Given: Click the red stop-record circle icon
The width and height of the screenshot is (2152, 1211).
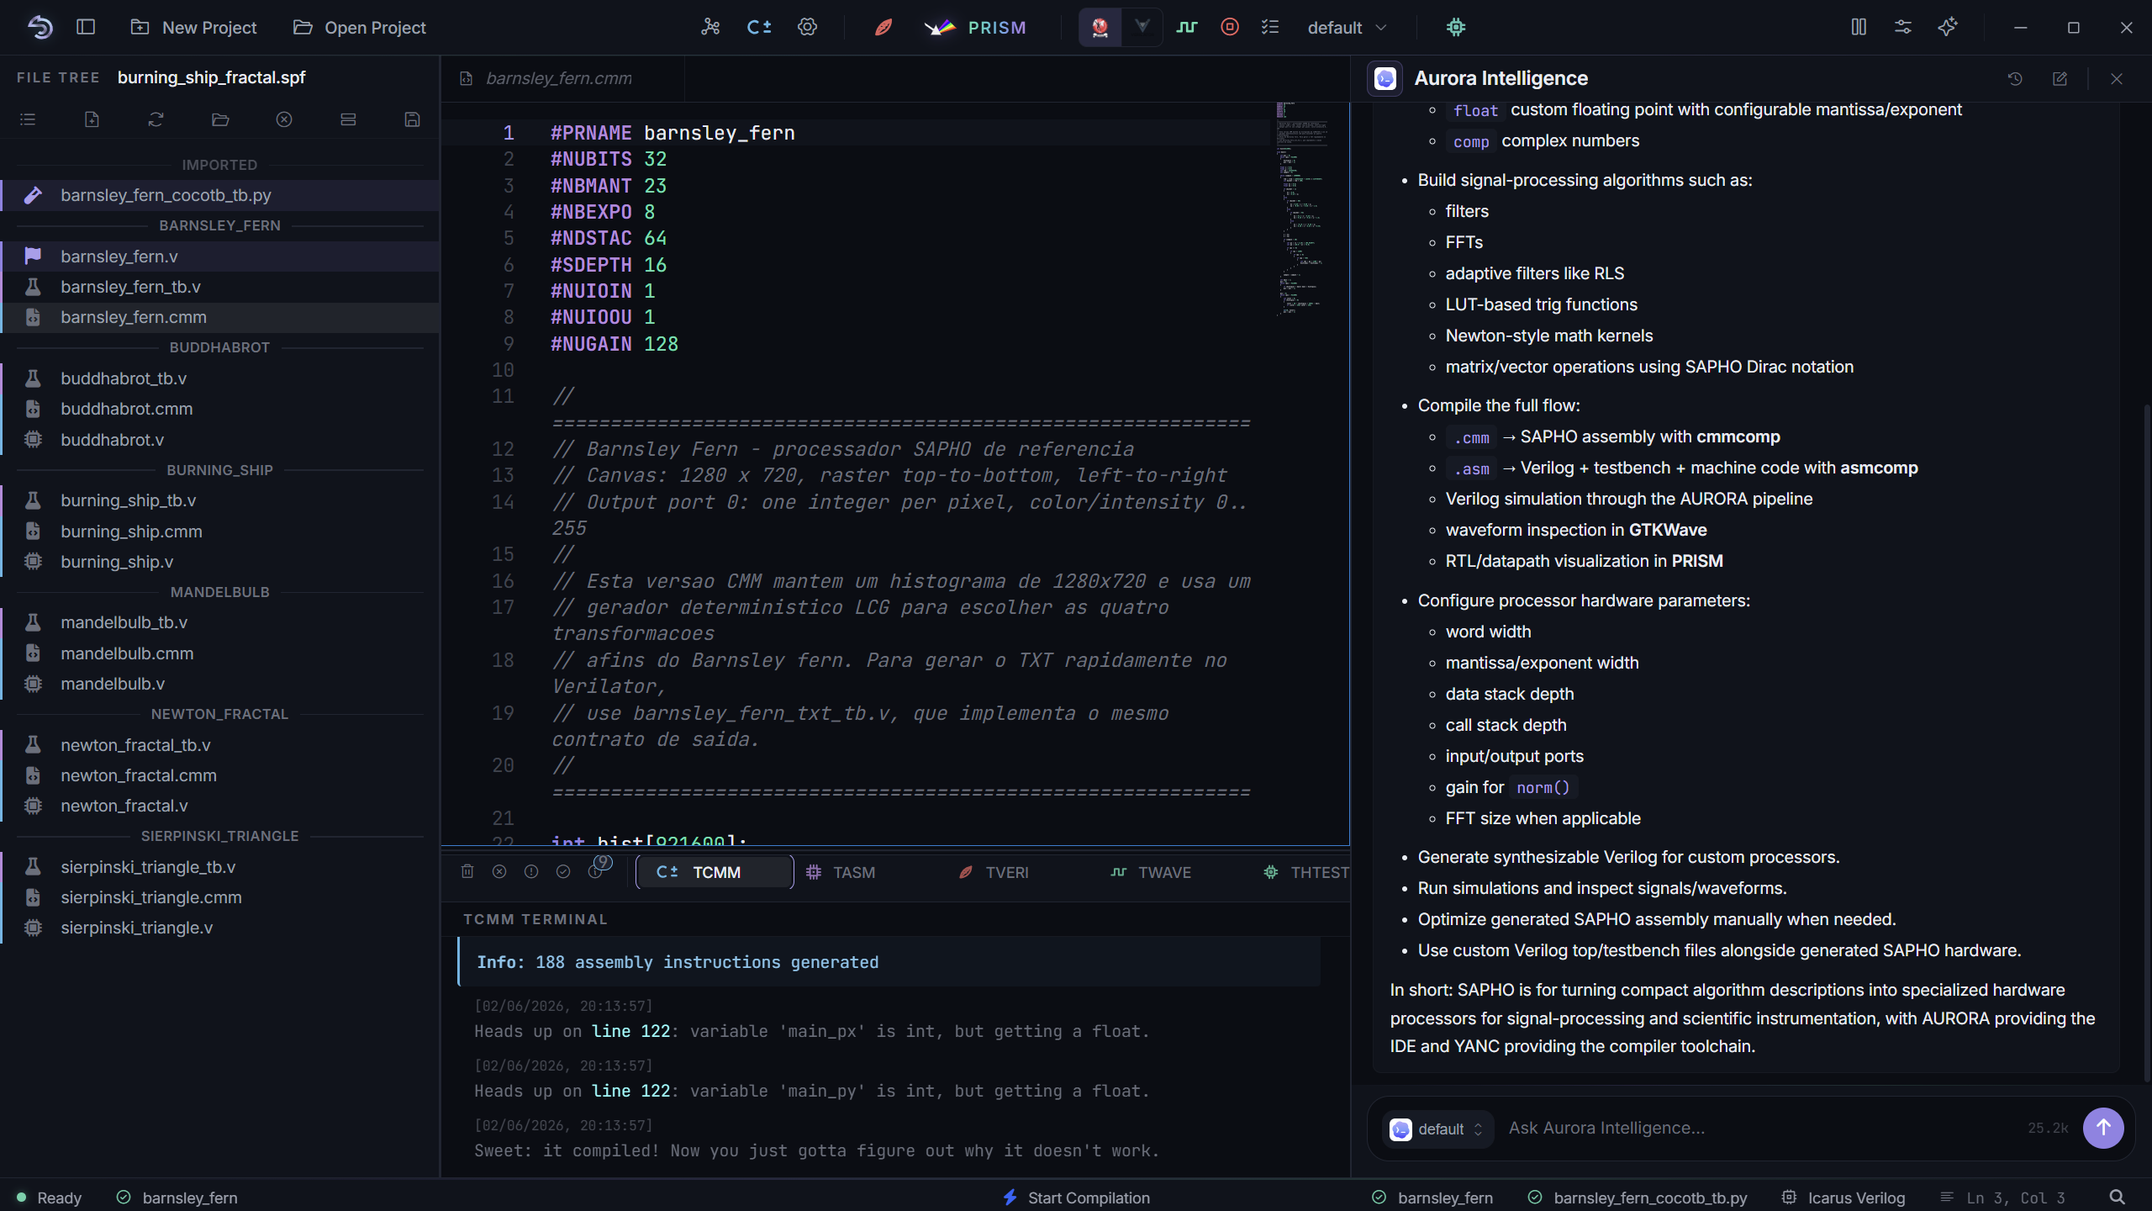Looking at the screenshot, I should click(1230, 27).
